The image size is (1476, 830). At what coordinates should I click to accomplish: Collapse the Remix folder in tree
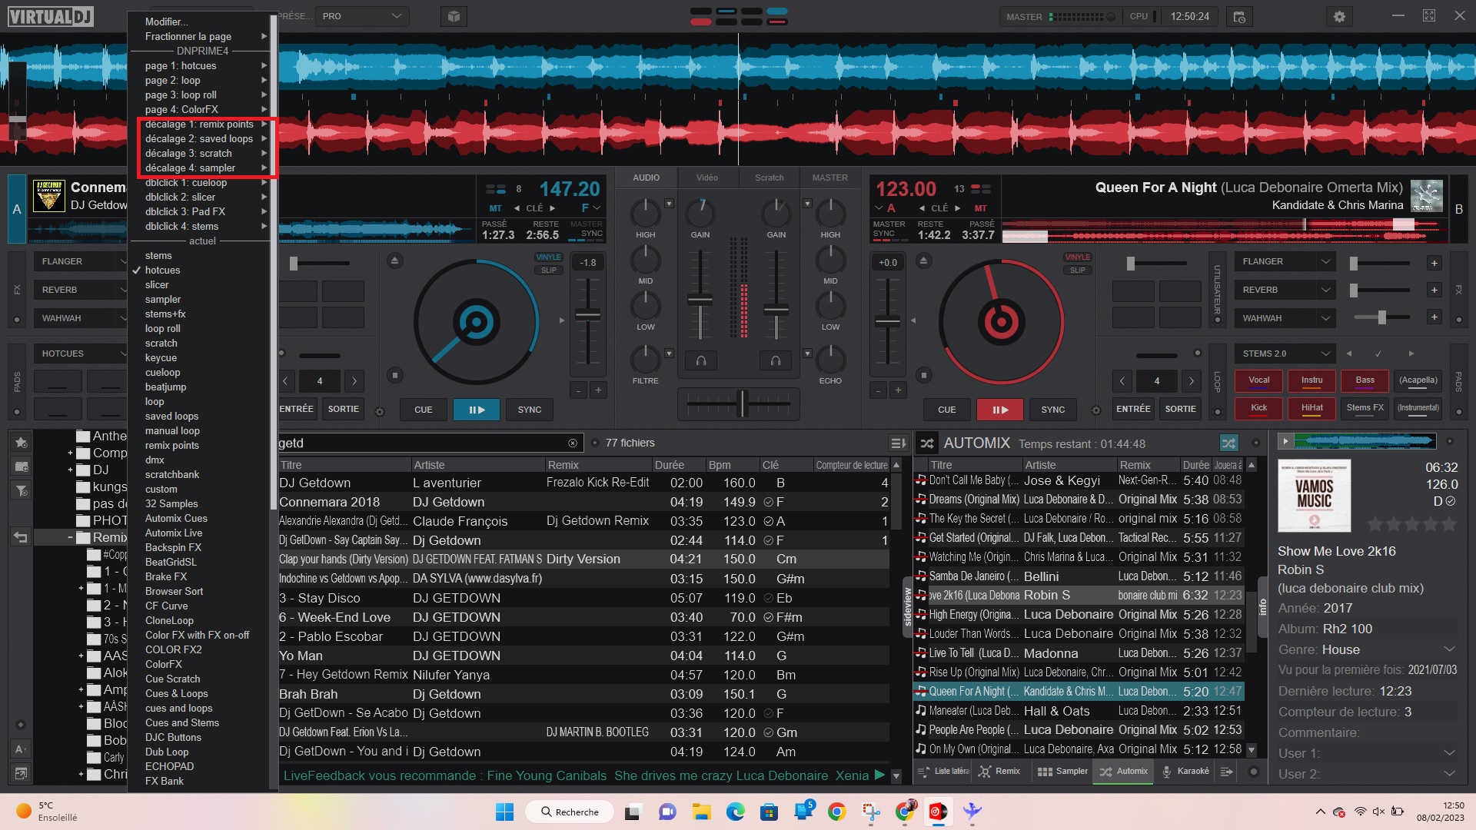point(70,537)
